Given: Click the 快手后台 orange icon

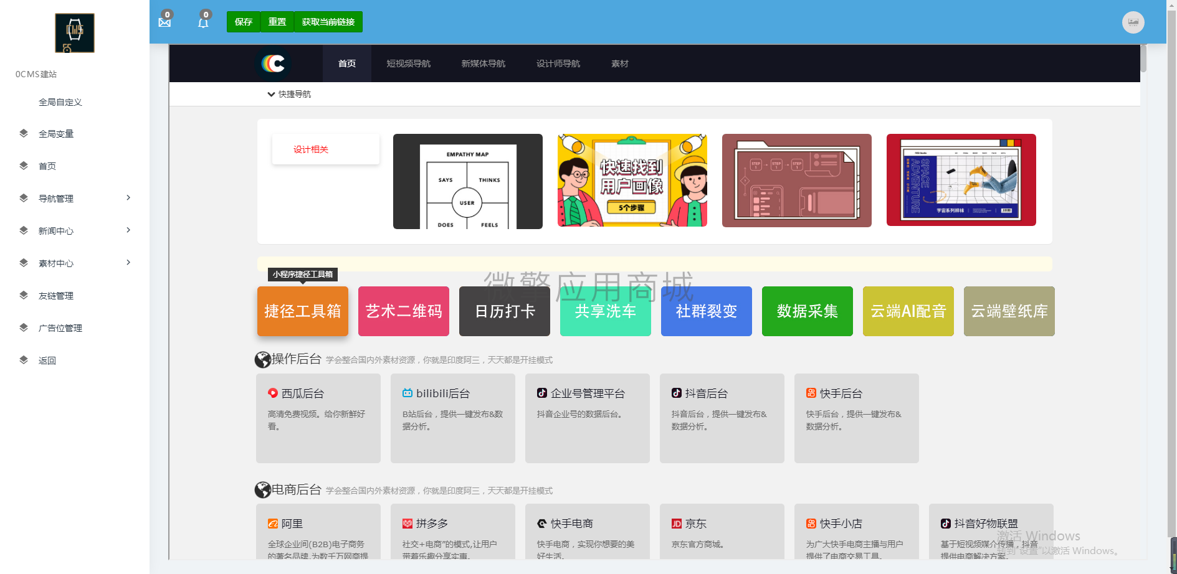Looking at the screenshot, I should 811,393.
